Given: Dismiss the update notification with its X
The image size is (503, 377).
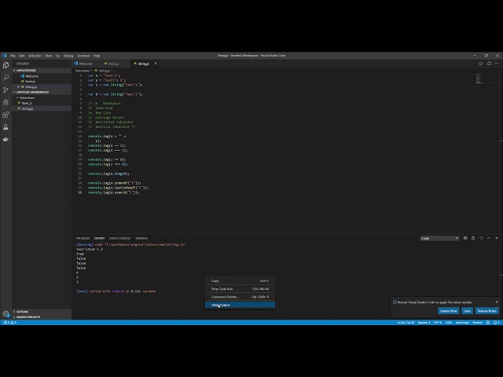Looking at the screenshot, I should point(497,302).
